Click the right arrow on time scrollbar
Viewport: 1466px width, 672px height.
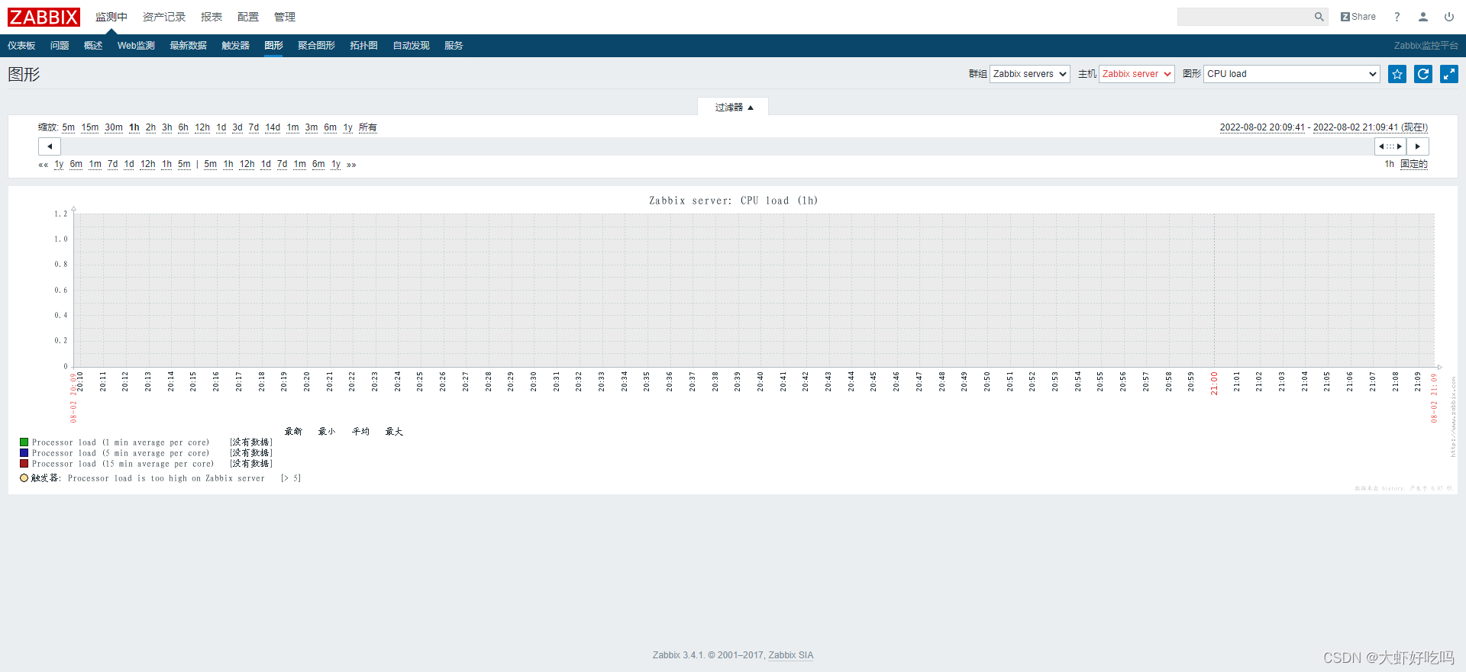pos(1418,146)
